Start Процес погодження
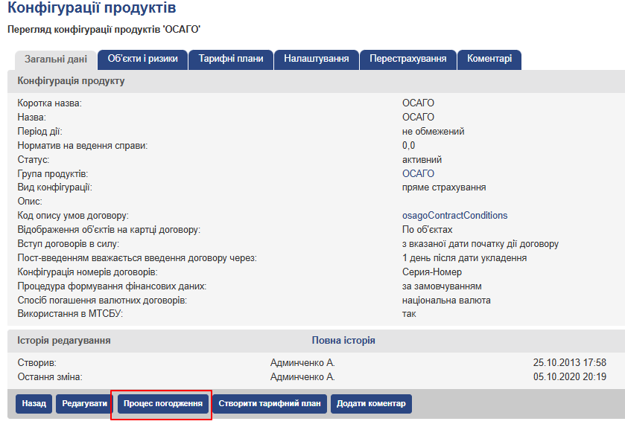Image resolution: width=625 pixels, height=427 pixels. point(163,404)
